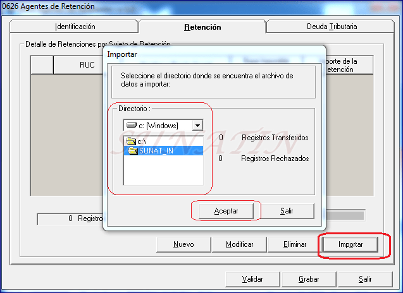This screenshot has height=293, width=403.
Task: Go to the Deuda Tributaria tab
Action: (x=333, y=27)
